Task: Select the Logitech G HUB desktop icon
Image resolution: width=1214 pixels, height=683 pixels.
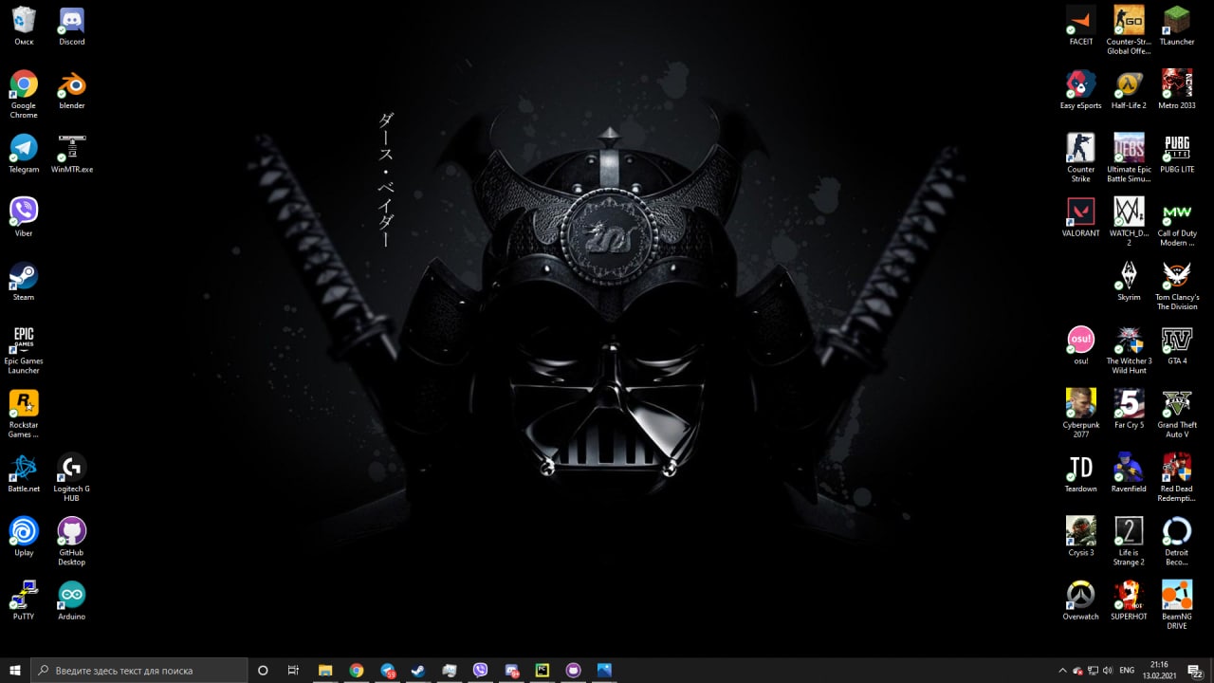Action: 72,477
